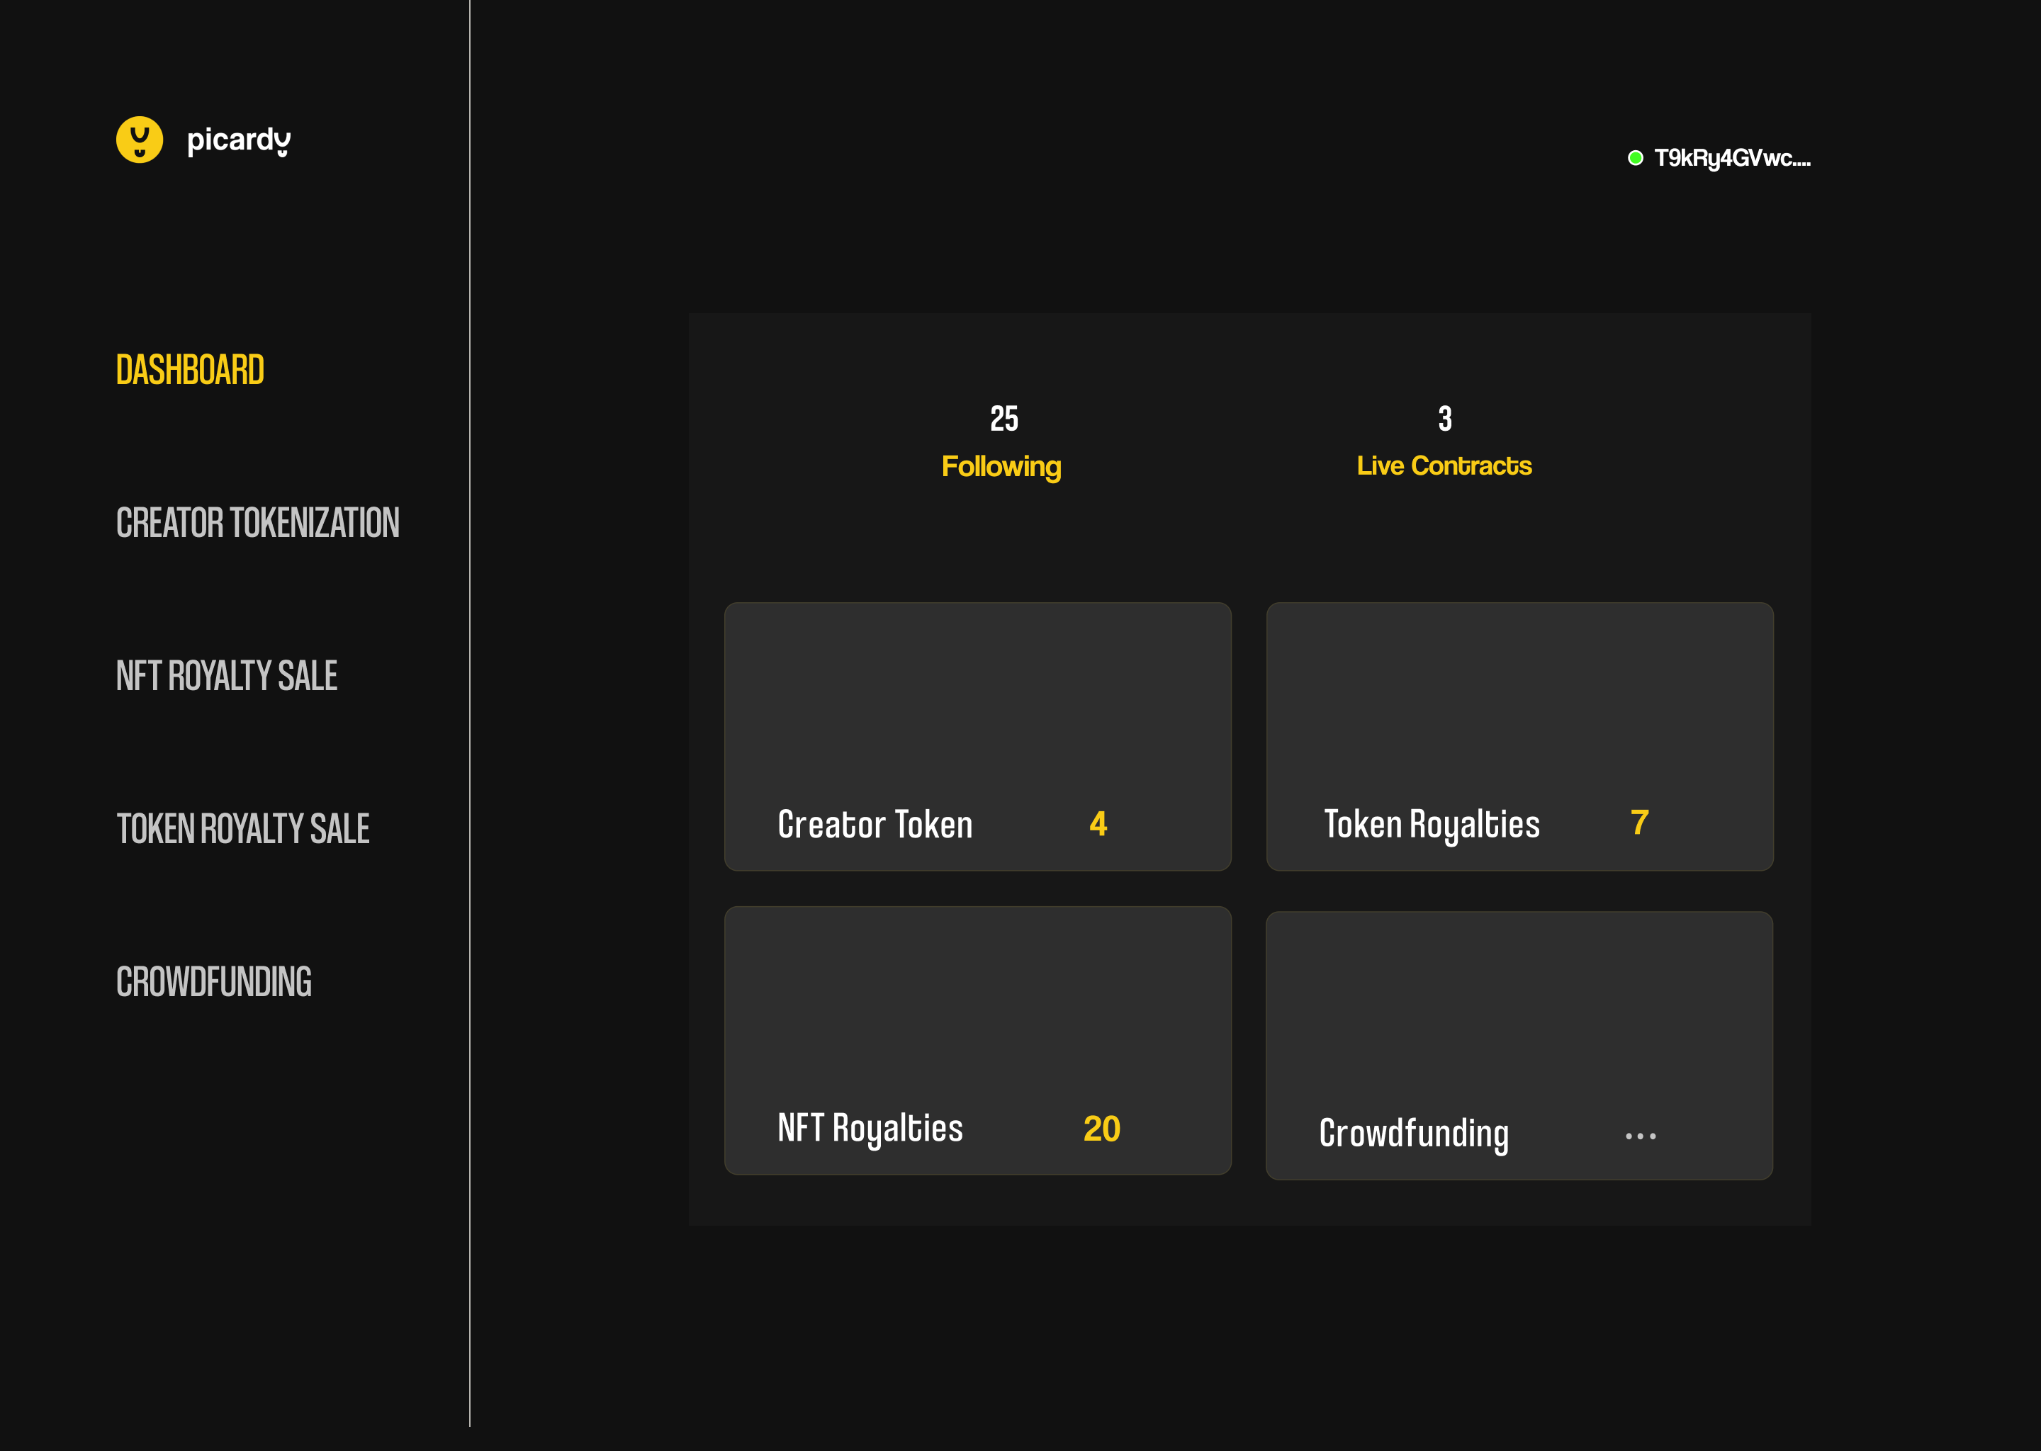Open Creator Tokenization from sidebar
This screenshot has width=2041, height=1451.
[x=257, y=523]
